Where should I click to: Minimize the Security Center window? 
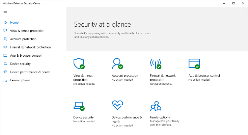pos(224,3)
